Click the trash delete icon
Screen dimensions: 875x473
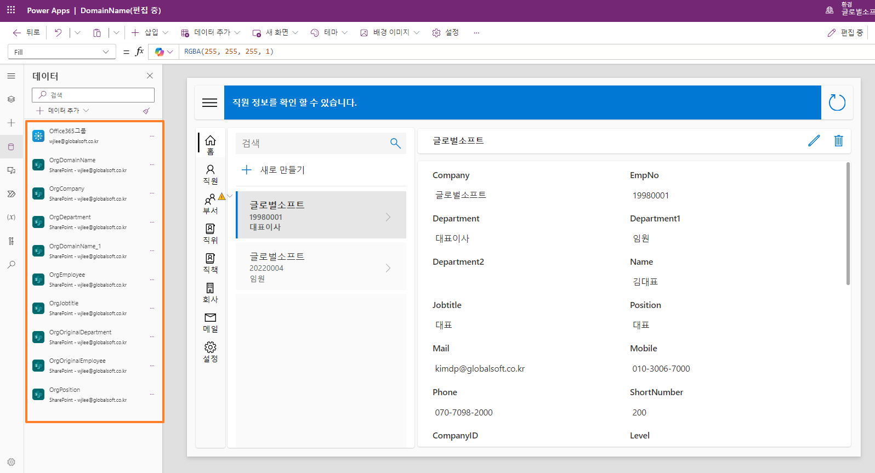click(838, 141)
